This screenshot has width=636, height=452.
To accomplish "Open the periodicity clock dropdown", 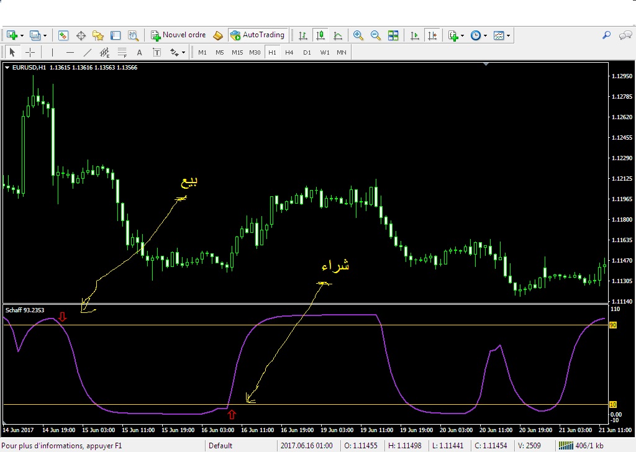I will click(485, 35).
